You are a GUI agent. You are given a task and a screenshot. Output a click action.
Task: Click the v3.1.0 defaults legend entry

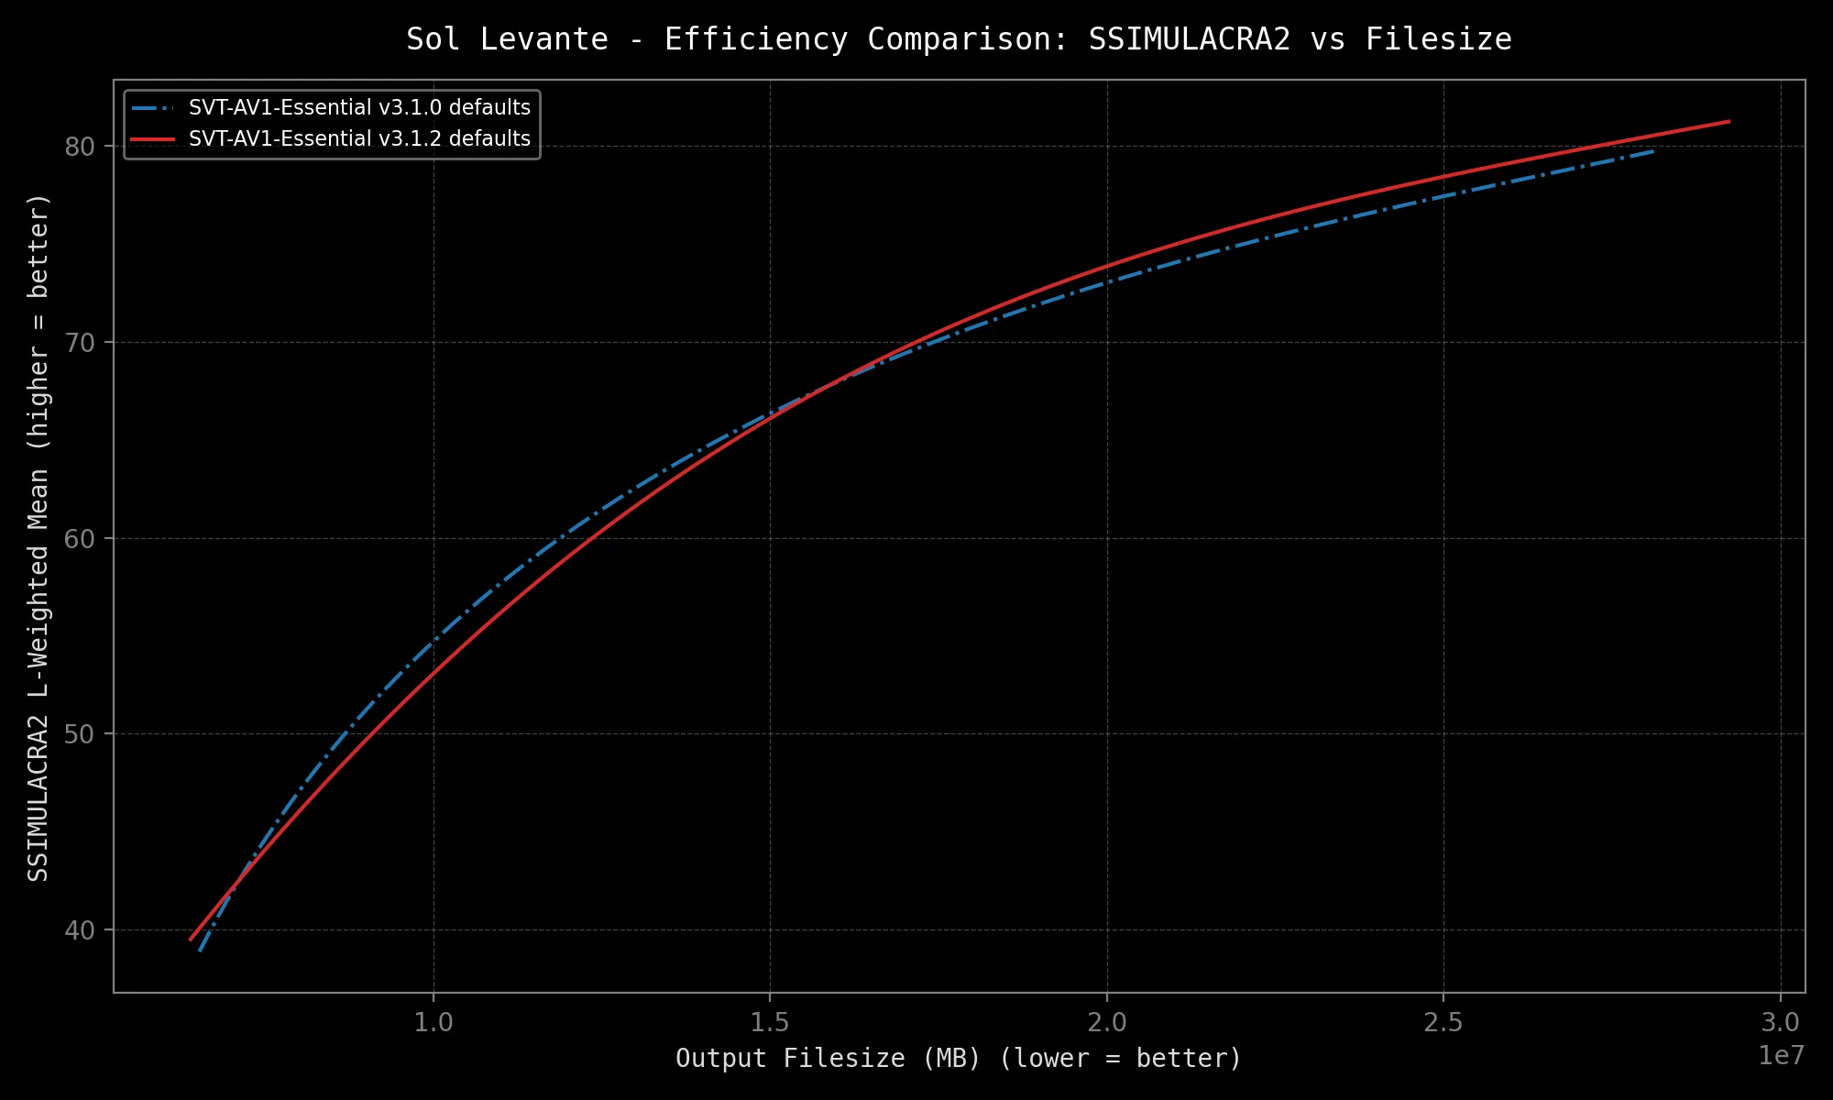pos(359,108)
